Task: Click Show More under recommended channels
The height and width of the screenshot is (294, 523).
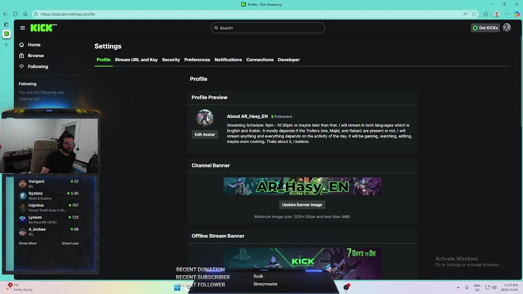Action: pos(27,243)
